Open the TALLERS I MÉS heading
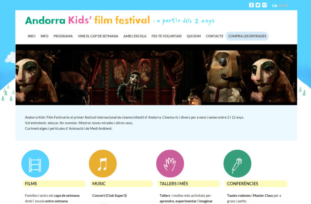The height and width of the screenshot is (204, 311). point(174,184)
